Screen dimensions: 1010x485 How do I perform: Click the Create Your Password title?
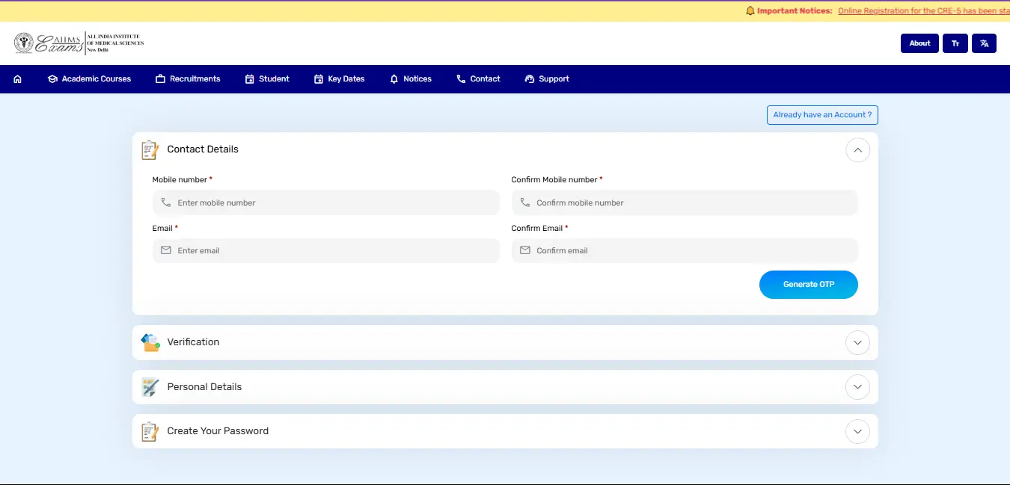[218, 431]
